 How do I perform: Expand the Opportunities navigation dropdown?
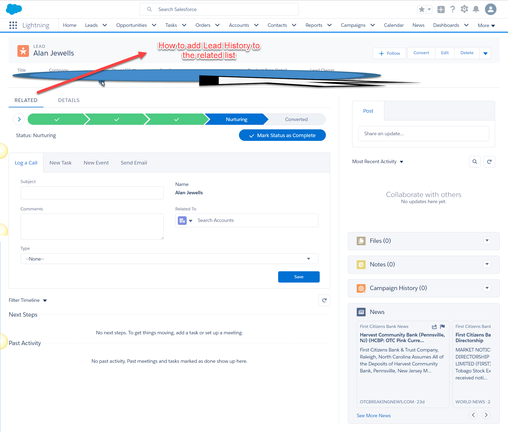[x=154, y=25]
